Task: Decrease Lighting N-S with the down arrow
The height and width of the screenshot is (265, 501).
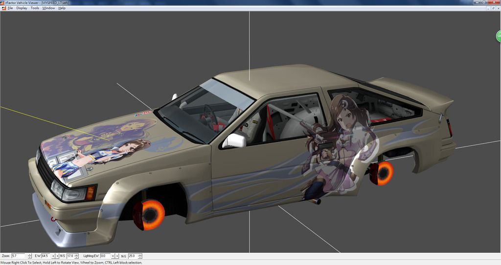Action: (140, 257)
